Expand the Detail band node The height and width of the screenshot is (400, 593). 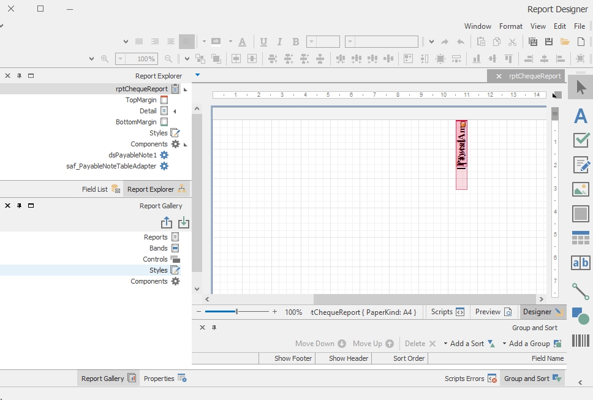point(175,111)
